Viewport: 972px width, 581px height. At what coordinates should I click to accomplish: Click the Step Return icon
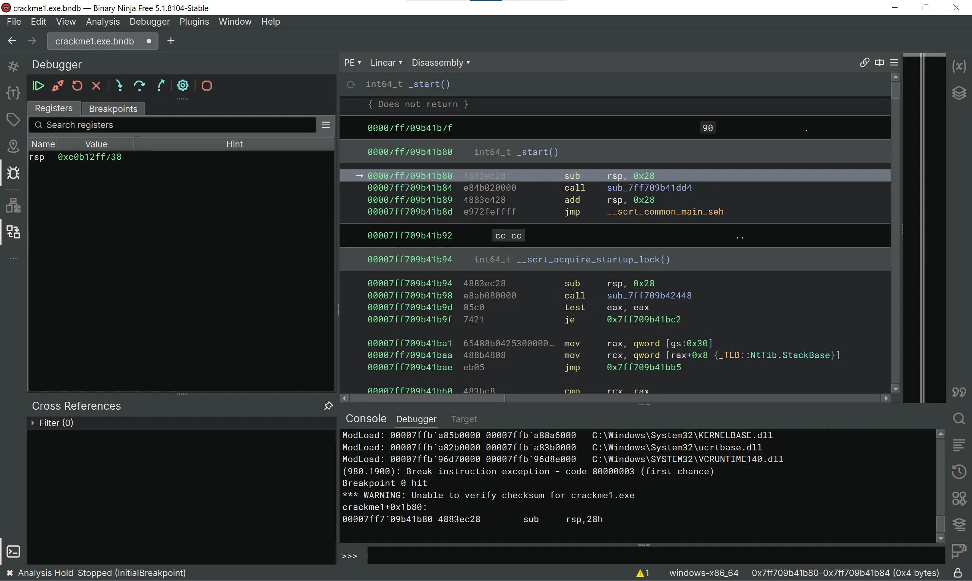pos(160,86)
